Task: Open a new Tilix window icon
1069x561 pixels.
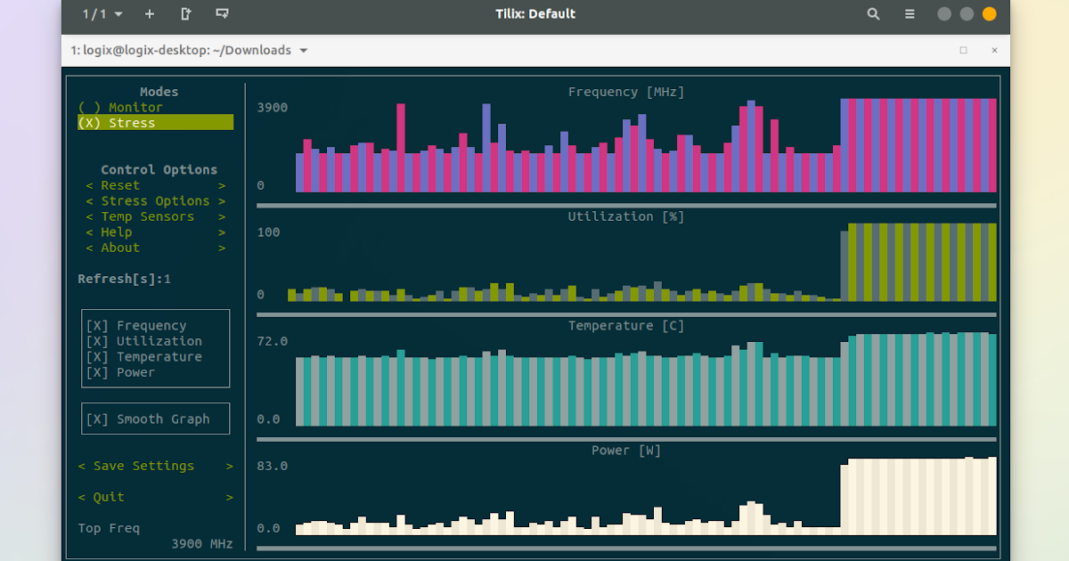Action: click(186, 14)
